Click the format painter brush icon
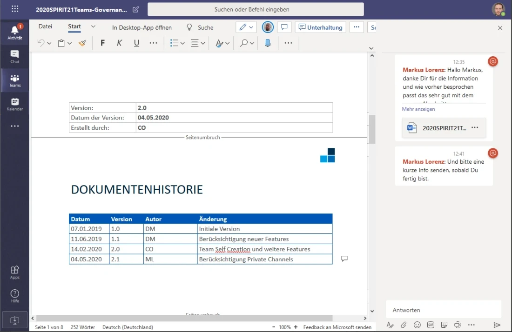This screenshot has width=512, height=332. pos(82,43)
